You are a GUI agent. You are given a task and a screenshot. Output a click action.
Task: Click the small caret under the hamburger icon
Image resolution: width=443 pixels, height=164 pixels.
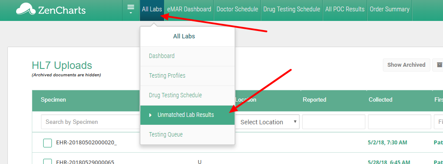pyautogui.click(x=131, y=13)
